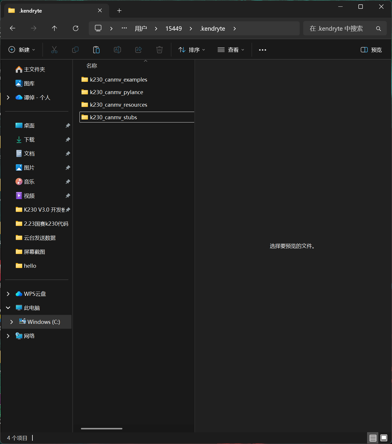Click the Rename icon in toolbar
The height and width of the screenshot is (444, 392).
point(117,50)
